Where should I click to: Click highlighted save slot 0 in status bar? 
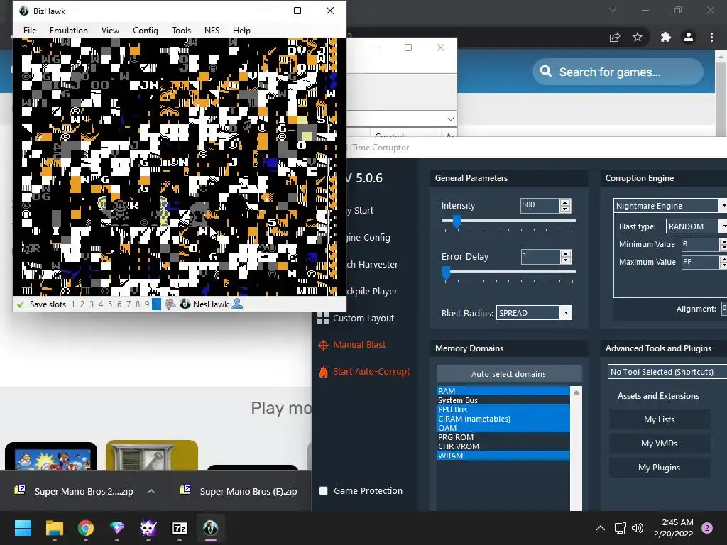tap(156, 304)
